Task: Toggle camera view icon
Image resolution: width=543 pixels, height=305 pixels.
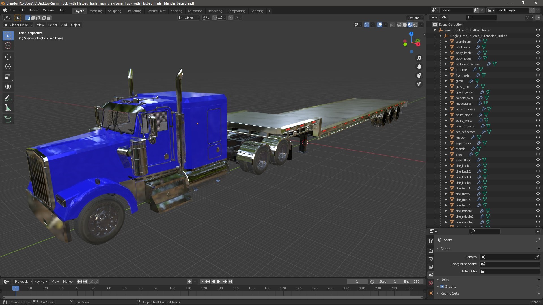Action: 419,75
